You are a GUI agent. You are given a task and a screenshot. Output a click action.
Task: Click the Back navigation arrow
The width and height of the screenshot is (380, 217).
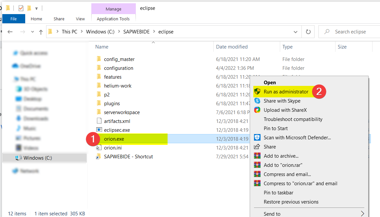[10, 32]
